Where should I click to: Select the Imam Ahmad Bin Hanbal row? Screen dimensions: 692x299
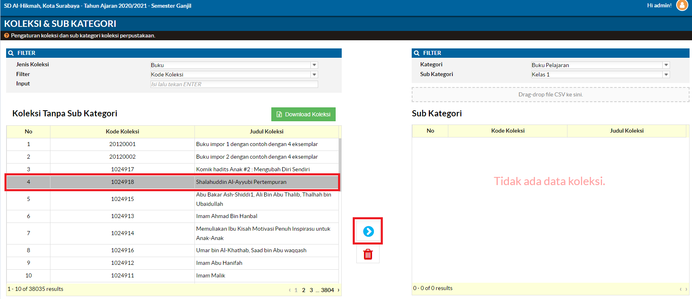pos(172,216)
